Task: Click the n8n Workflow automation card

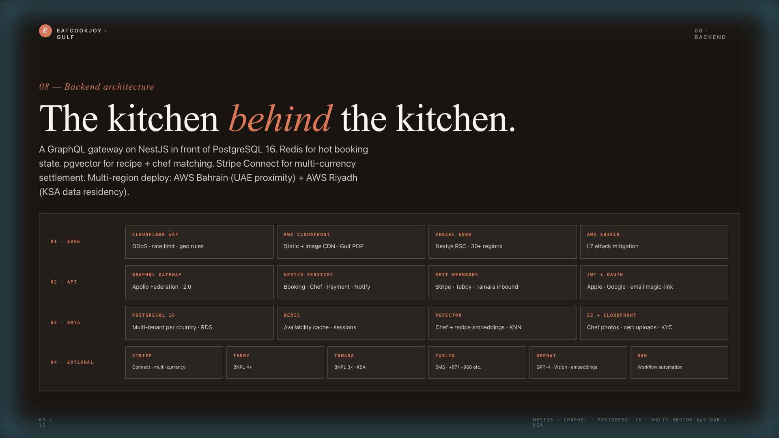Action: click(x=679, y=363)
